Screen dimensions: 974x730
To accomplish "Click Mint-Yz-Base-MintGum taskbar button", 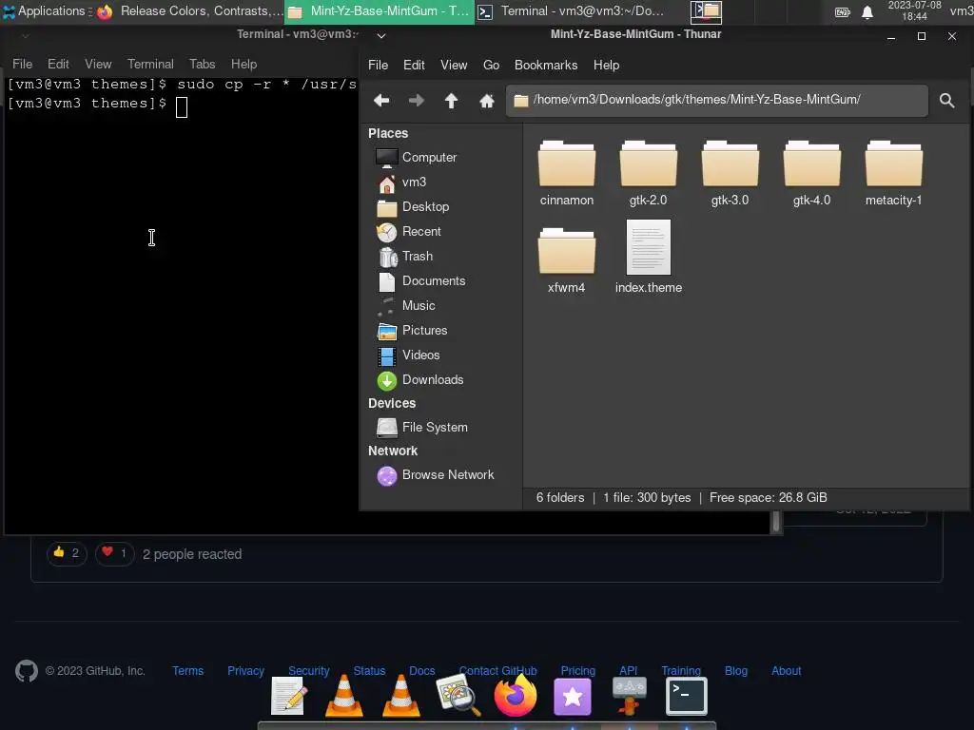I will (x=379, y=11).
